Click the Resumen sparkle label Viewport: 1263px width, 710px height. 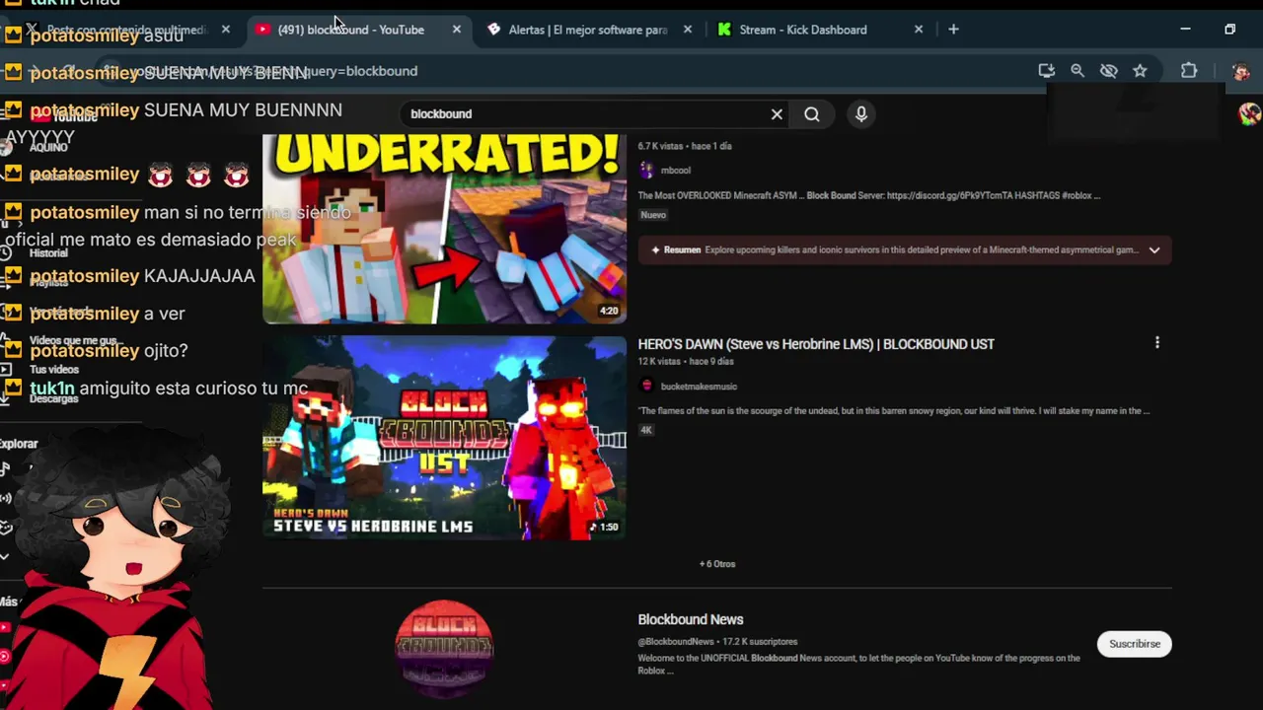click(675, 250)
